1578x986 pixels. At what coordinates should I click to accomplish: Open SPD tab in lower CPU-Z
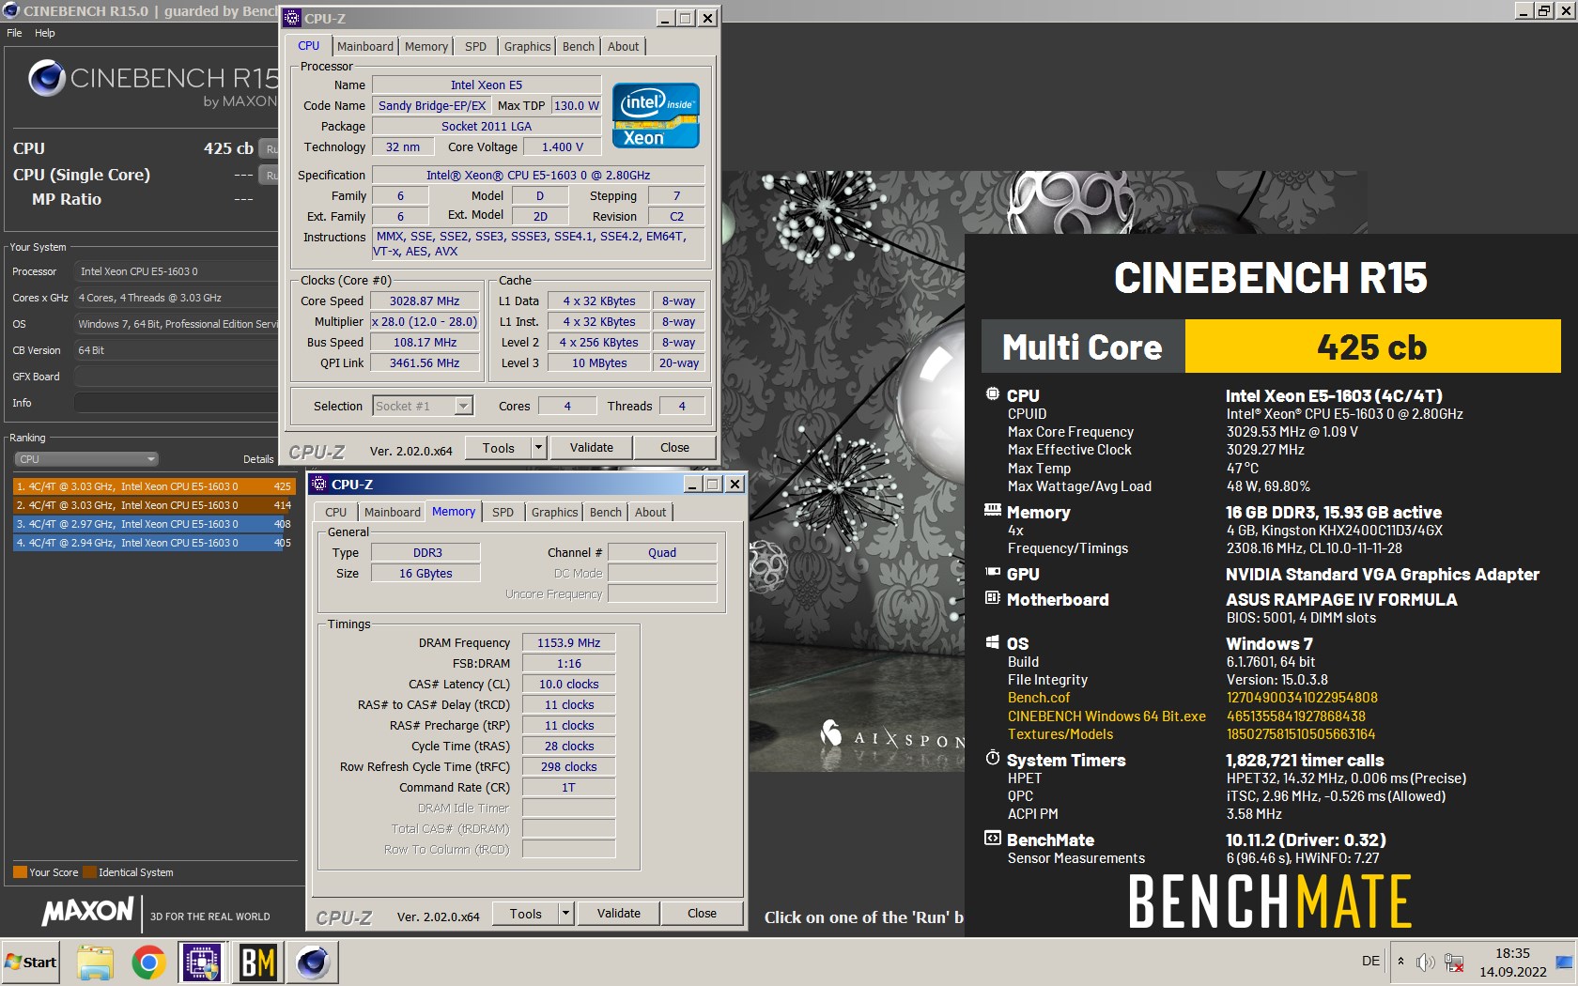click(503, 513)
